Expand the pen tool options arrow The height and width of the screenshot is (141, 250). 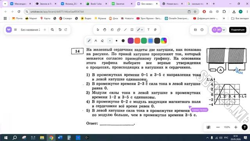[142, 30]
